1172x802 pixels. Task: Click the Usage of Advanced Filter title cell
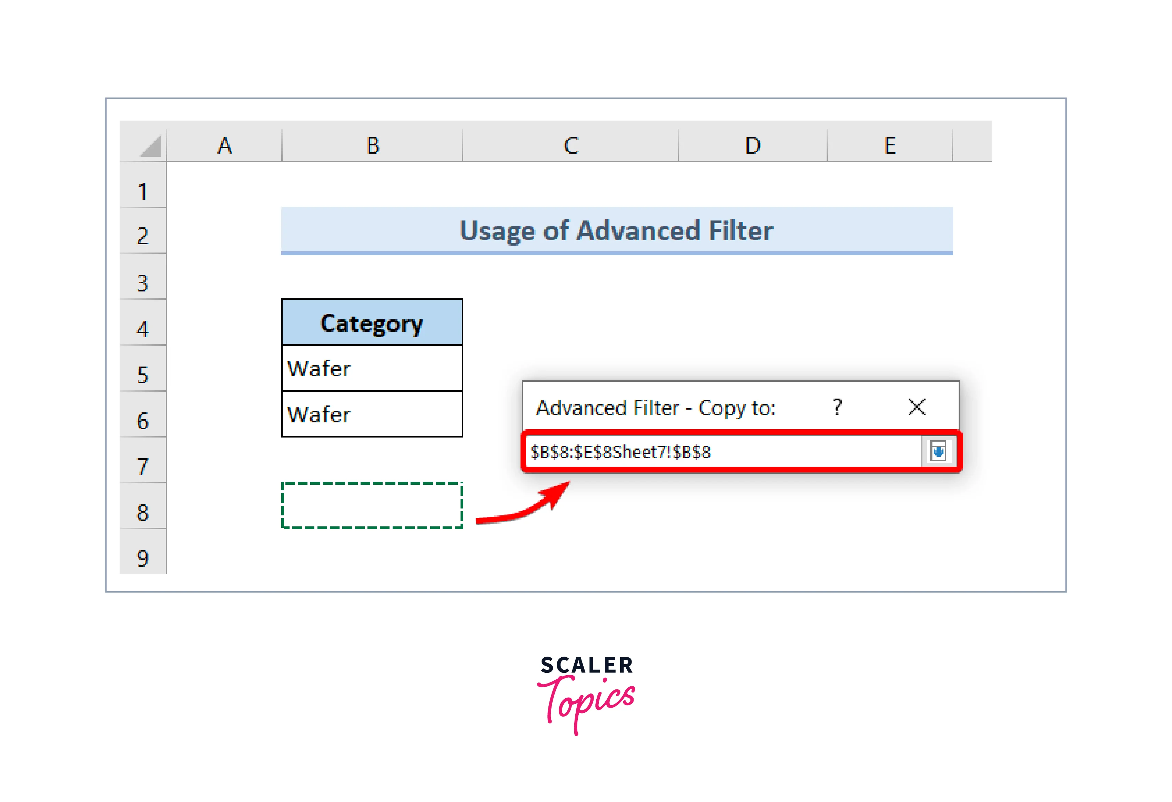click(616, 230)
